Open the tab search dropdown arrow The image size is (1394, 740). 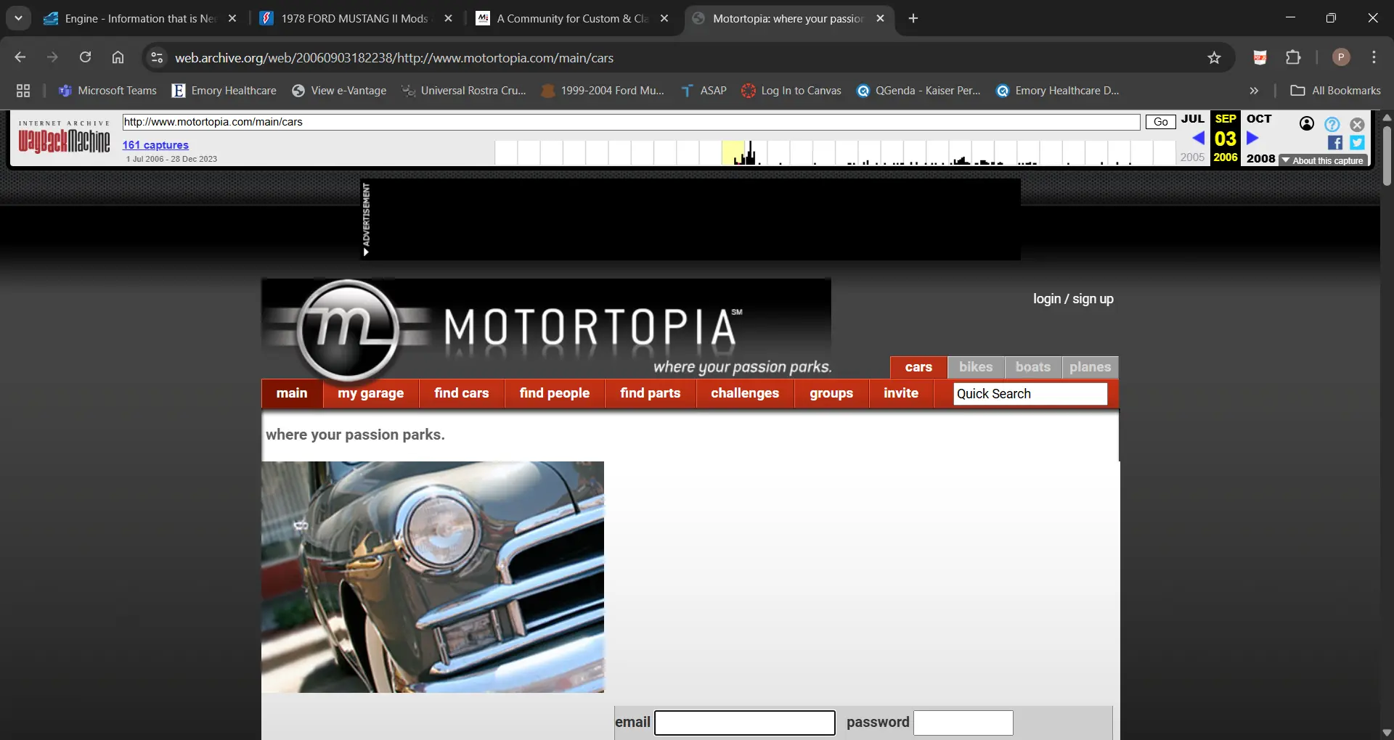(x=18, y=18)
